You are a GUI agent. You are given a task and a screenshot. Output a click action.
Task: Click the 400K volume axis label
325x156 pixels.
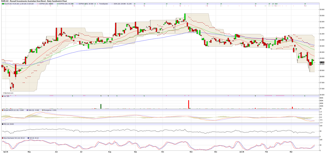coord(322,103)
